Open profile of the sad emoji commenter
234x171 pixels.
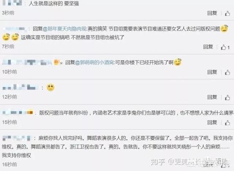pyautogui.click(x=20, y=87)
